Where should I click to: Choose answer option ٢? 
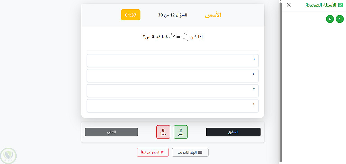coord(173,75)
